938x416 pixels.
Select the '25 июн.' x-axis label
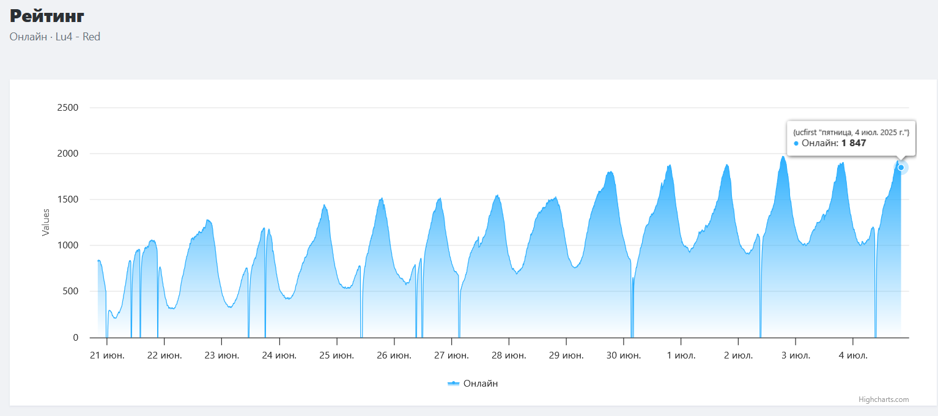tap(337, 355)
